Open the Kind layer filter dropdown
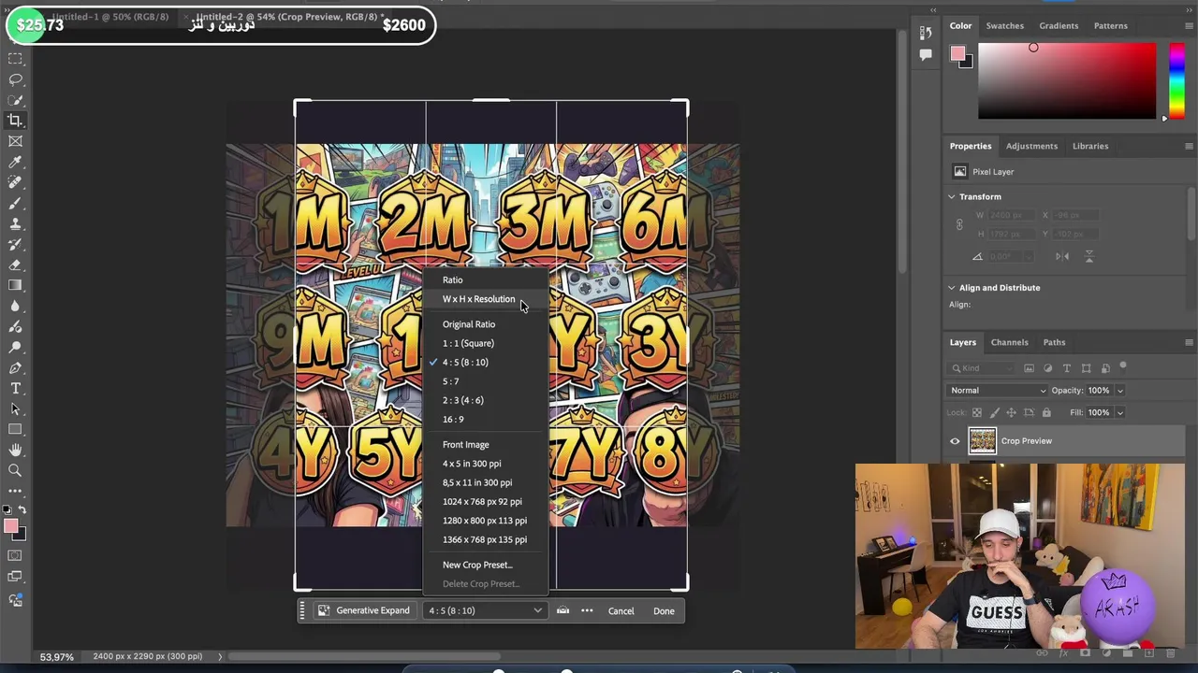Viewport: 1198px width, 673px height. pos(983,368)
